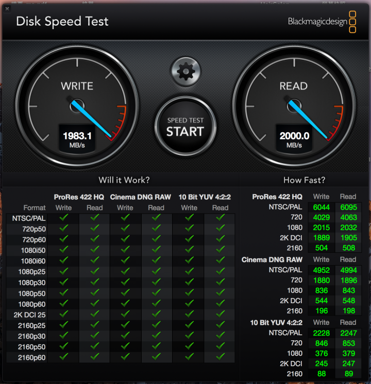Click ProRes 422 HQ Write checkmark for 1080p30
Image resolution: width=371 pixels, height=384 pixels.
63,282
